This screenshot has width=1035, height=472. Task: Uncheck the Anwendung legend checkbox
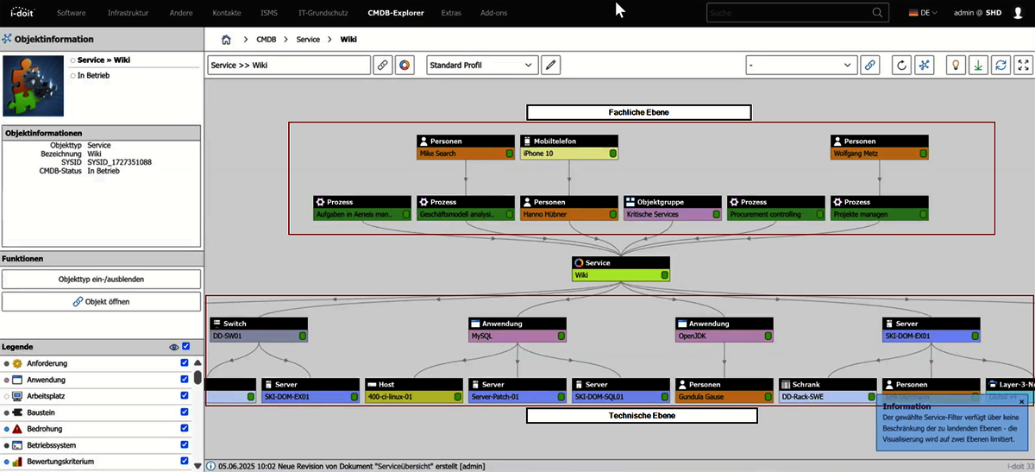pyautogui.click(x=185, y=380)
